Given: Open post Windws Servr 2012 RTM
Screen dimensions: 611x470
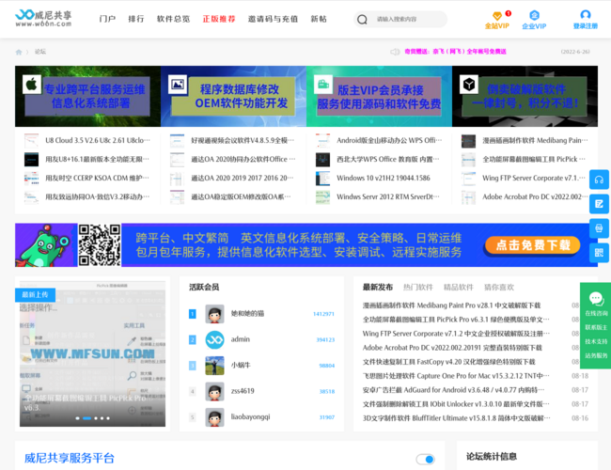Looking at the screenshot, I should (x=388, y=196).
